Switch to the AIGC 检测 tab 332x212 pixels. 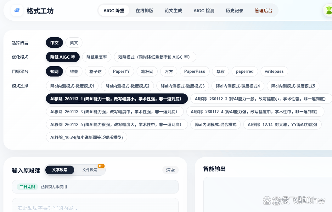[x=204, y=10]
